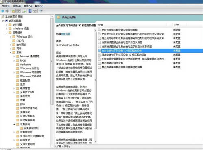Click the 状态 column header
The height and width of the screenshot is (150, 203).
coord(177,25)
